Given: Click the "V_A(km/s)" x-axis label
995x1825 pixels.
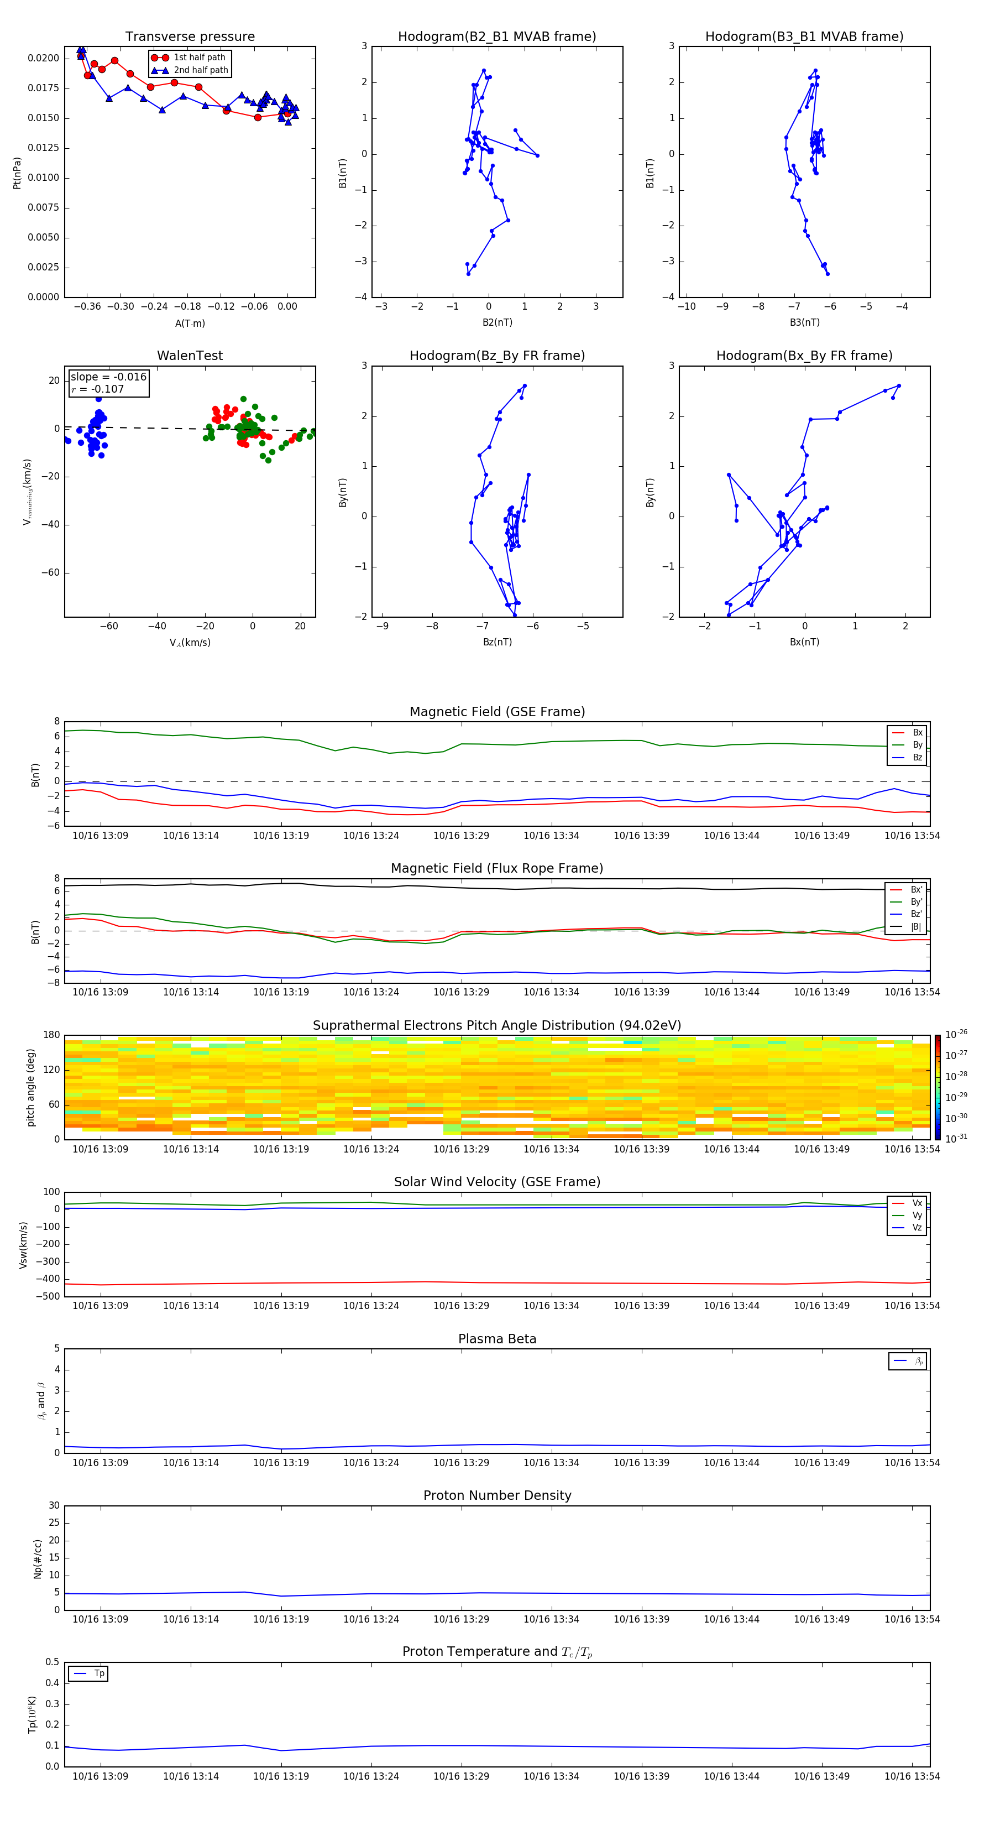Looking at the screenshot, I should coord(190,643).
